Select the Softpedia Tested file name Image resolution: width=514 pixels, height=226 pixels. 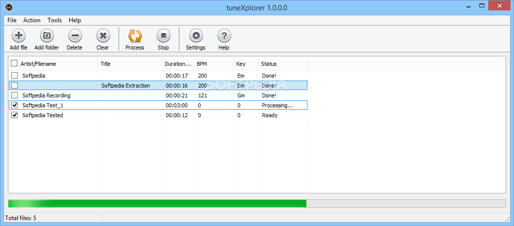[43, 115]
